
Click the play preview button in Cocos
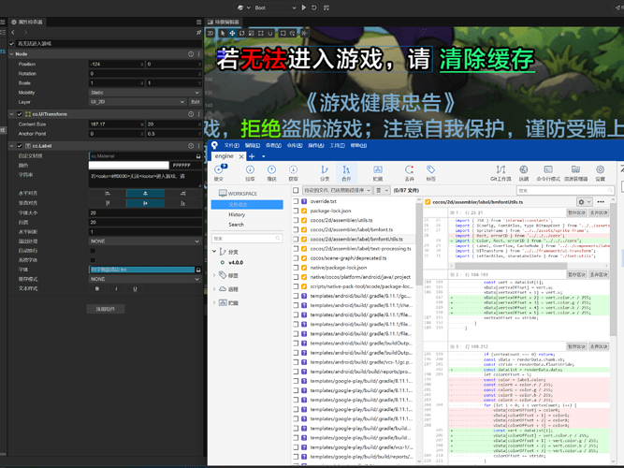(x=304, y=7)
